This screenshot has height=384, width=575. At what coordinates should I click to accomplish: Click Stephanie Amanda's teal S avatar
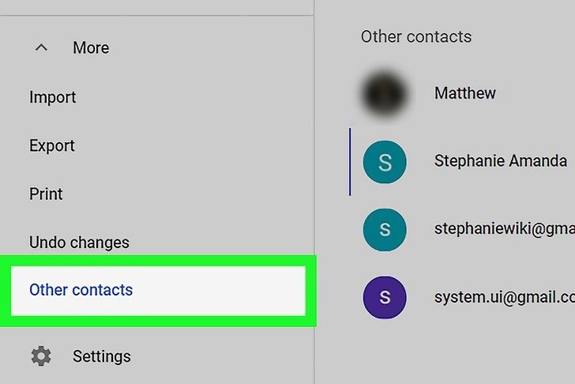pyautogui.click(x=385, y=162)
